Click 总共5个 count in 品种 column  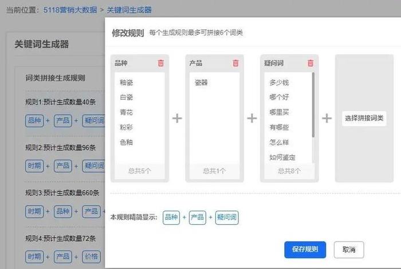click(140, 171)
